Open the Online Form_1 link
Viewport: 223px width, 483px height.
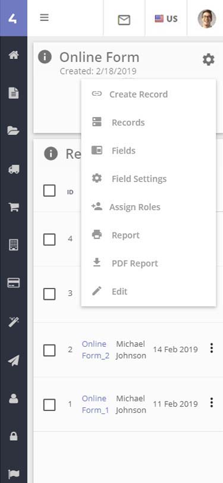click(x=96, y=404)
